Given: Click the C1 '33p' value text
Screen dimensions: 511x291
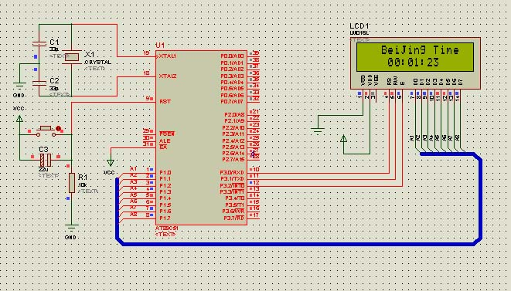Looking at the screenshot, I should [54, 49].
